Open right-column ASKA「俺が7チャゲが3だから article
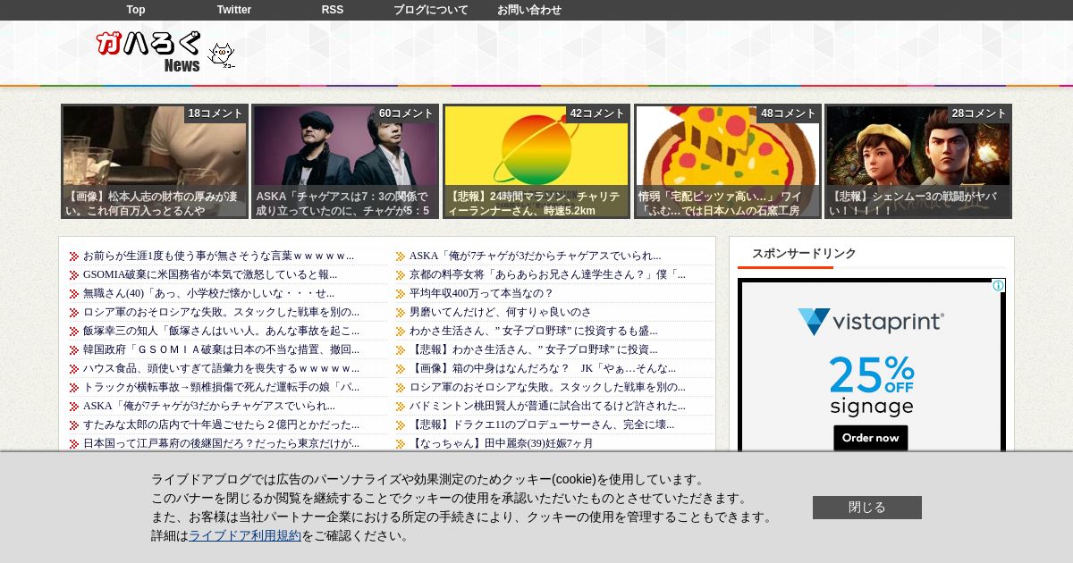The image size is (1073, 563). [535, 256]
